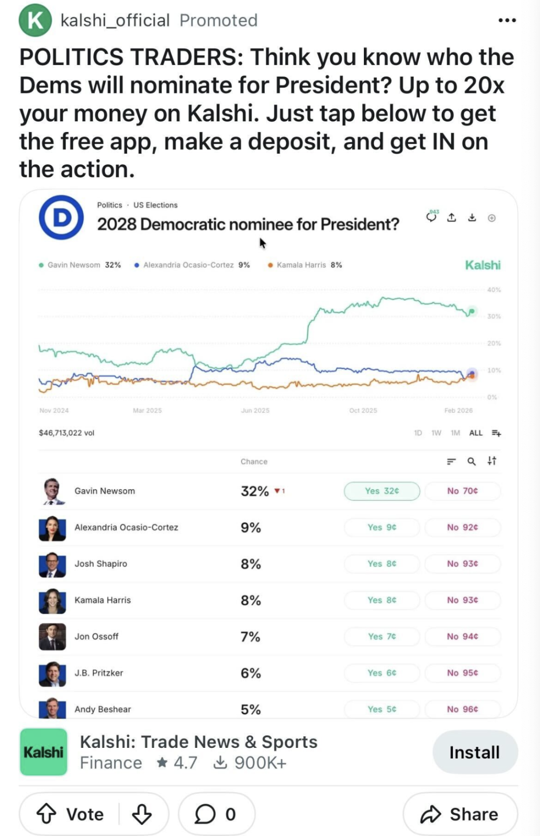The image size is (540, 836).
Task: Select Yes 9¢ for Alexandria Ocasio-Cortez
Action: point(382,527)
